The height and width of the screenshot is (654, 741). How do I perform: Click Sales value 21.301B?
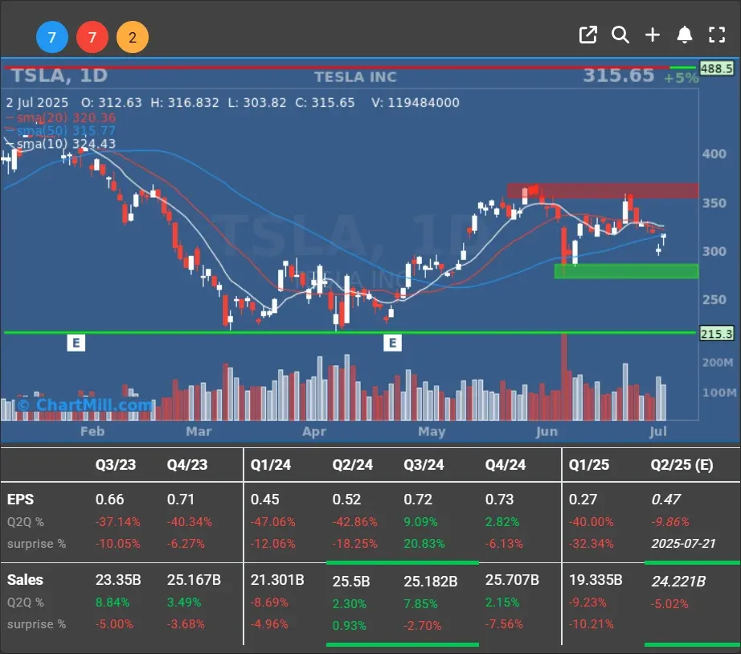point(277,580)
